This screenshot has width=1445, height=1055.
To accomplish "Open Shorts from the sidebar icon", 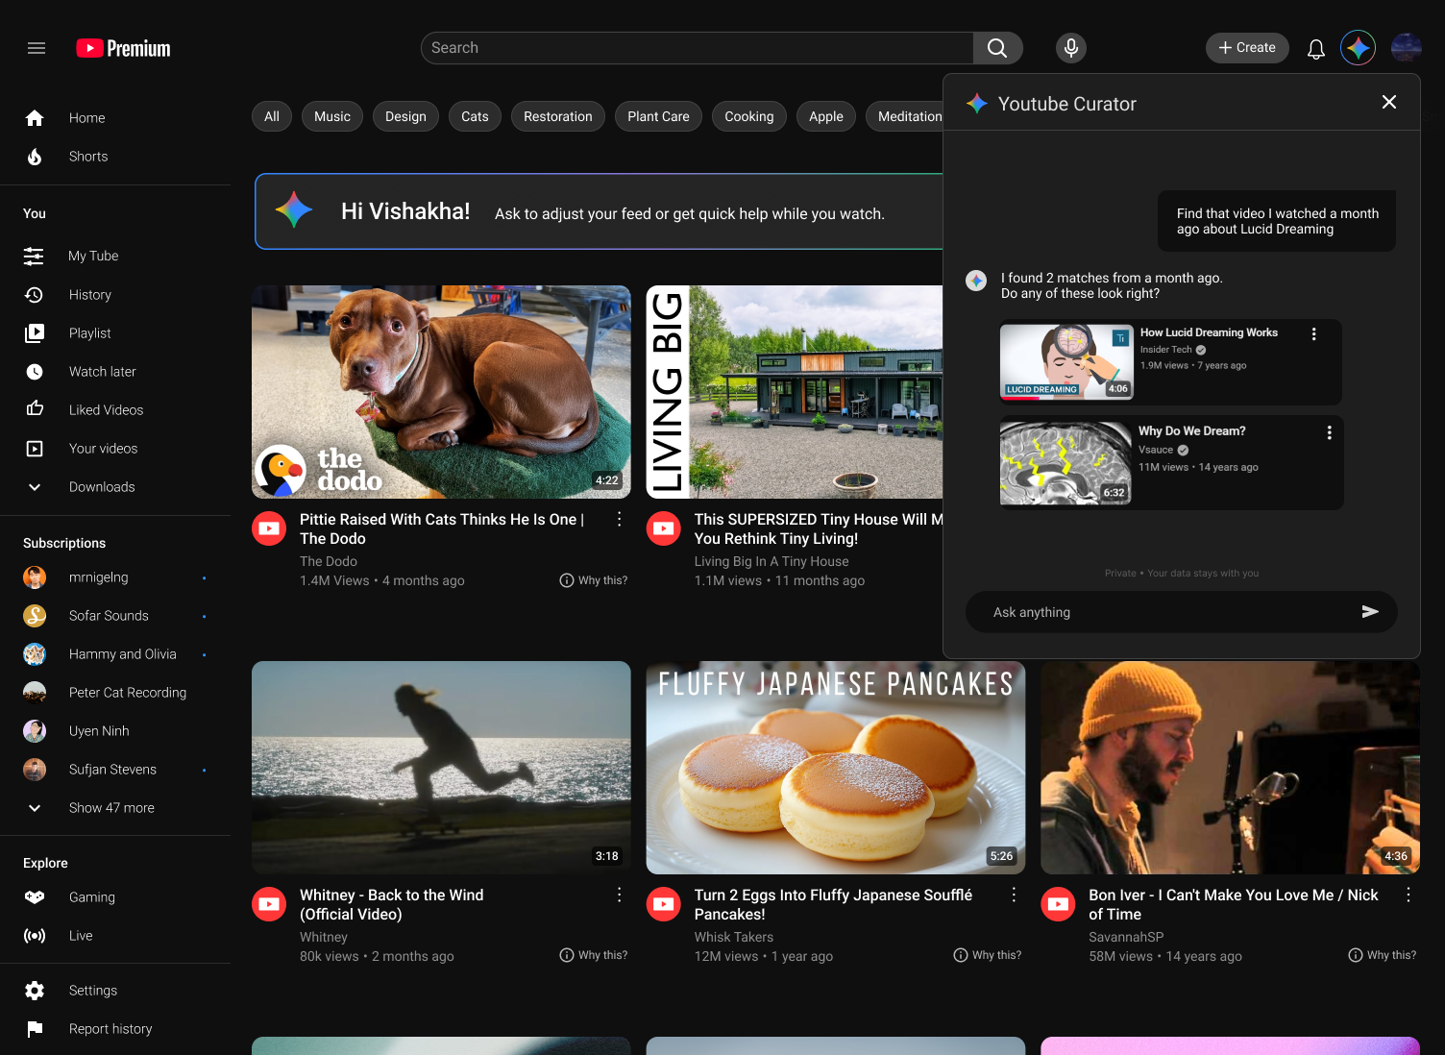I will [35, 156].
